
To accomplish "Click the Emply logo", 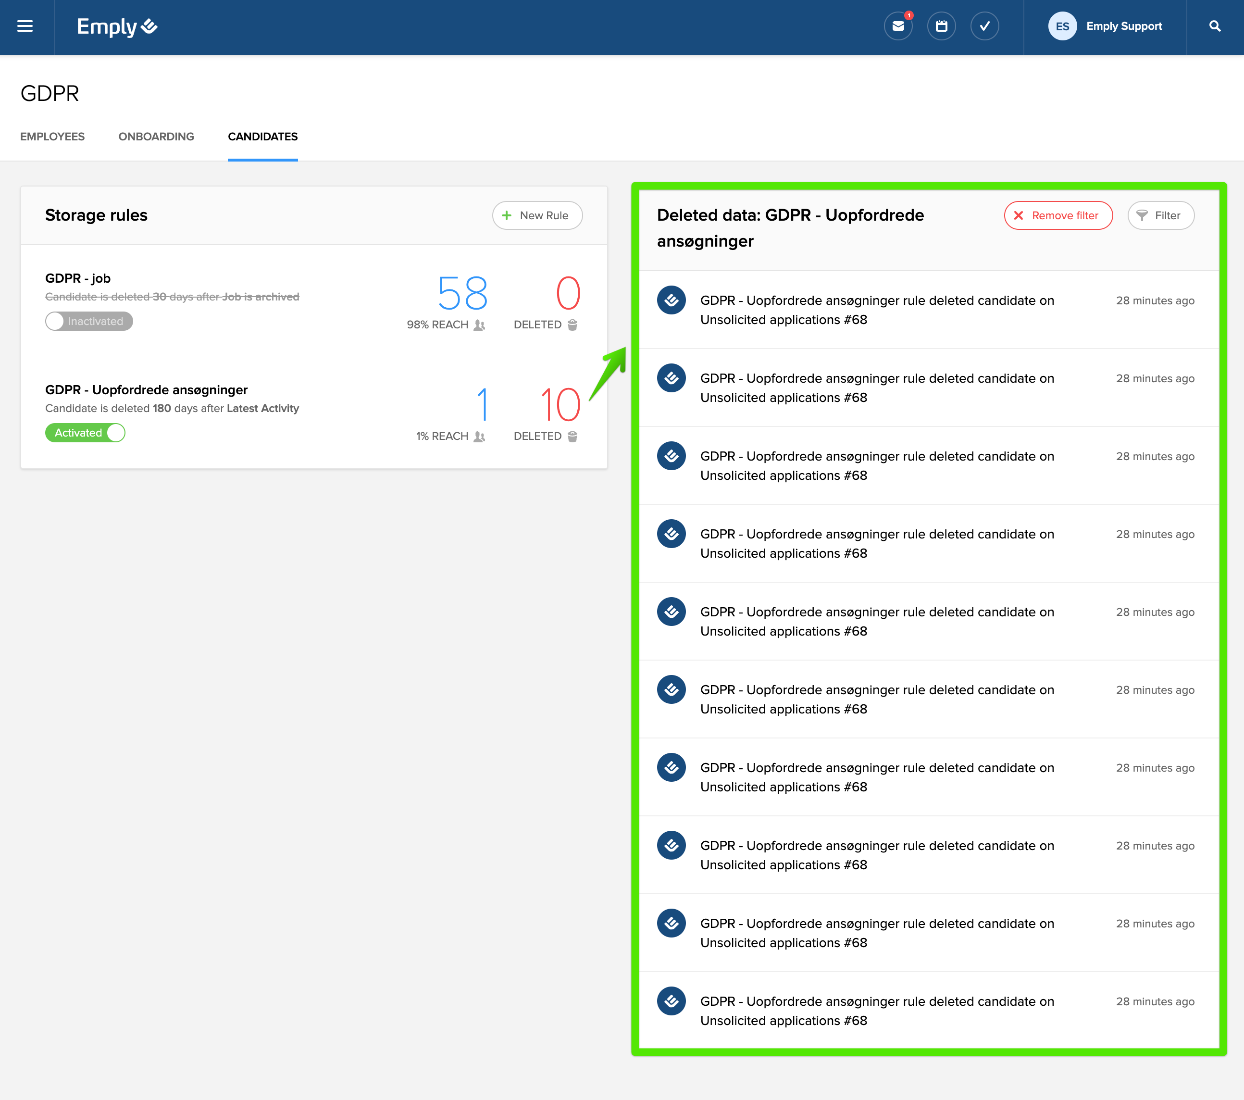I will tap(117, 26).
